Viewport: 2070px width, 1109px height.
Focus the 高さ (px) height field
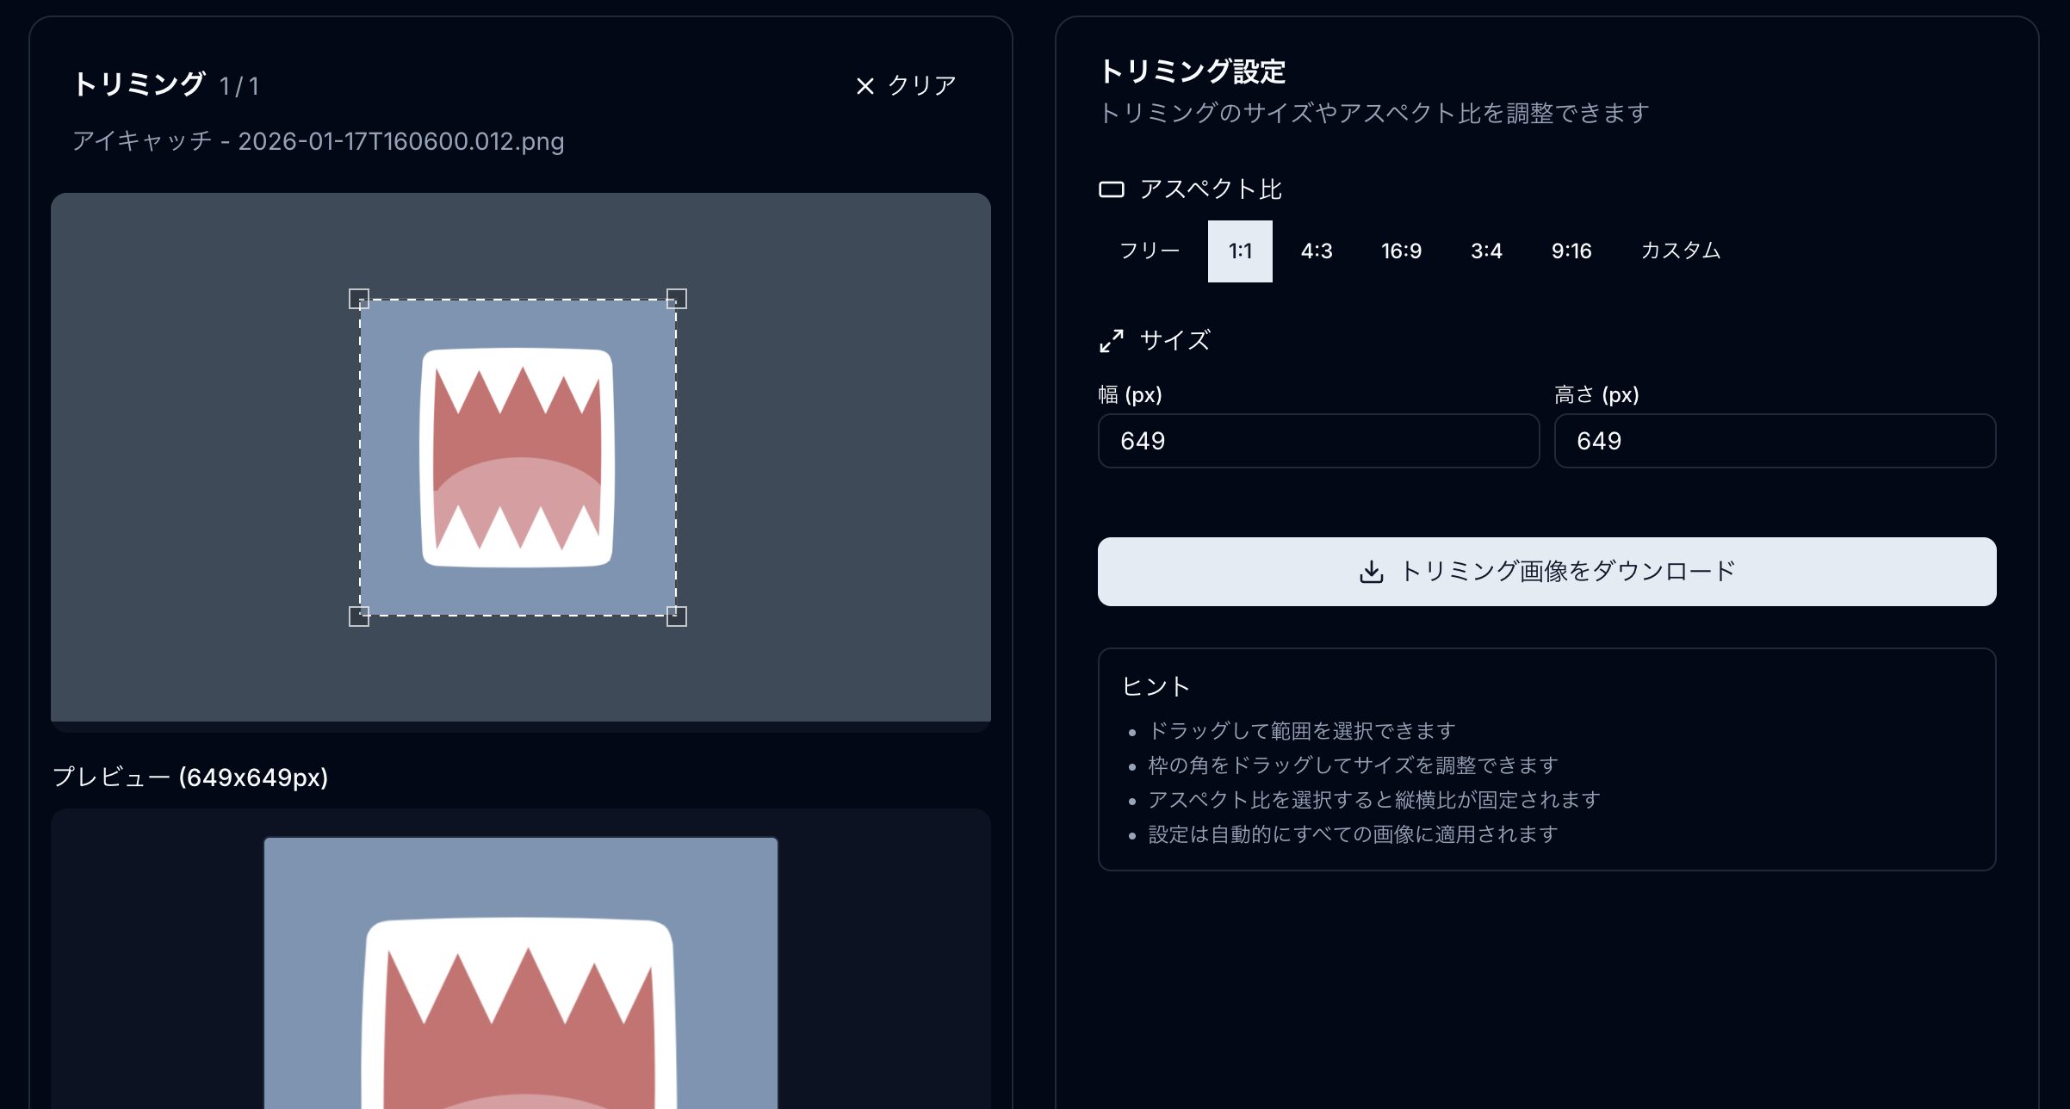point(1774,441)
